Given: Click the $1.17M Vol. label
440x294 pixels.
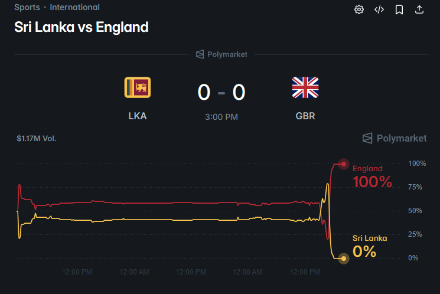Looking at the screenshot, I should tap(37, 139).
